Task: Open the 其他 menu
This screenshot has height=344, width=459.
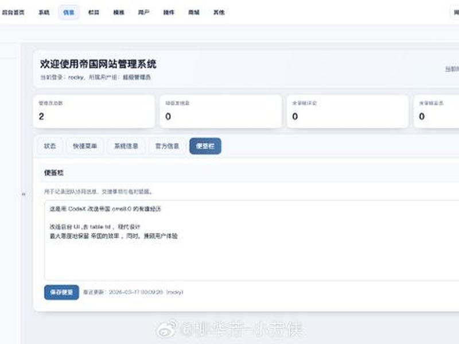Action: tap(219, 12)
